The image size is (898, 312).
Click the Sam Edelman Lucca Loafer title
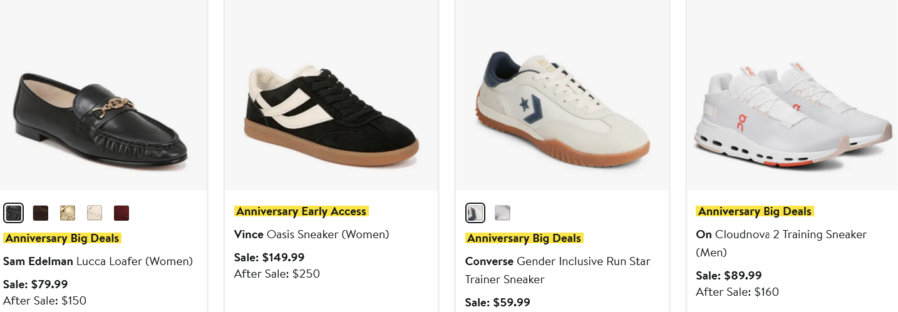pyautogui.click(x=98, y=261)
